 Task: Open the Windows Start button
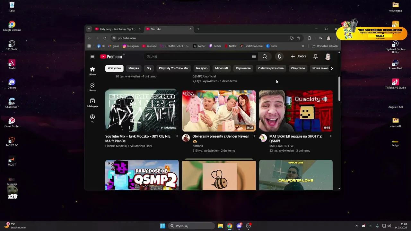pyautogui.click(x=163, y=226)
